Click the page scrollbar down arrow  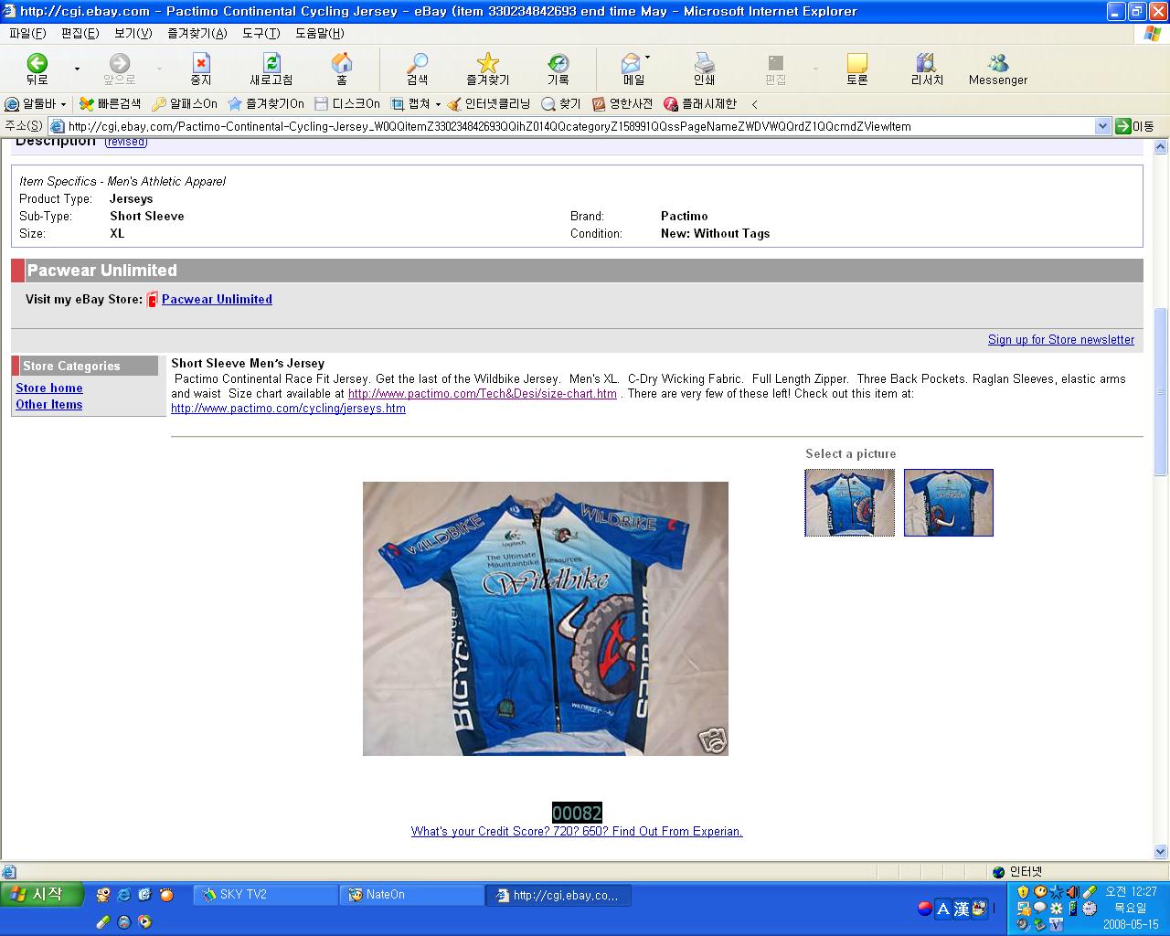[1161, 852]
